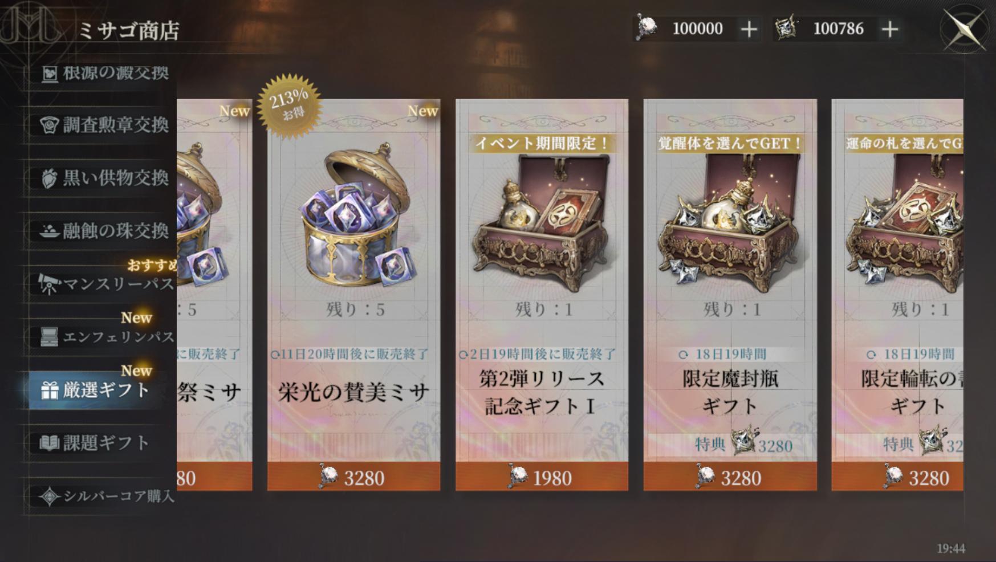The image size is (996, 562).
Task: Close shop with crossed-swords X icon
Action: tap(964, 29)
